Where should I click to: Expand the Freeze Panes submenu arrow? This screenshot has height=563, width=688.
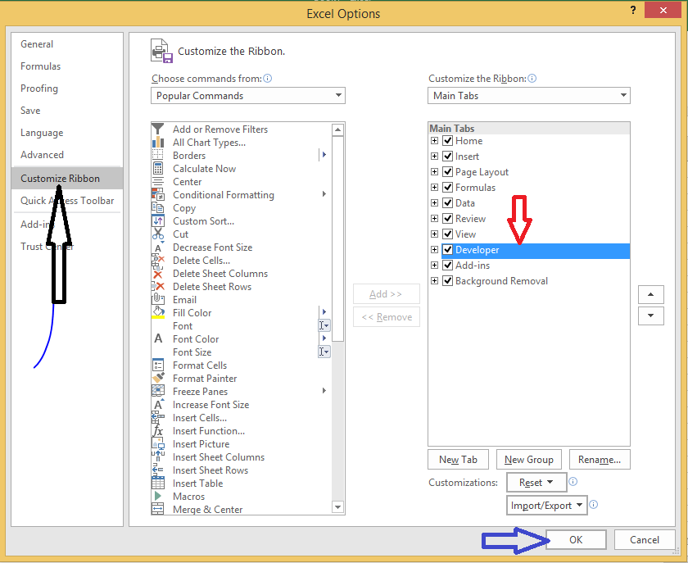(324, 390)
